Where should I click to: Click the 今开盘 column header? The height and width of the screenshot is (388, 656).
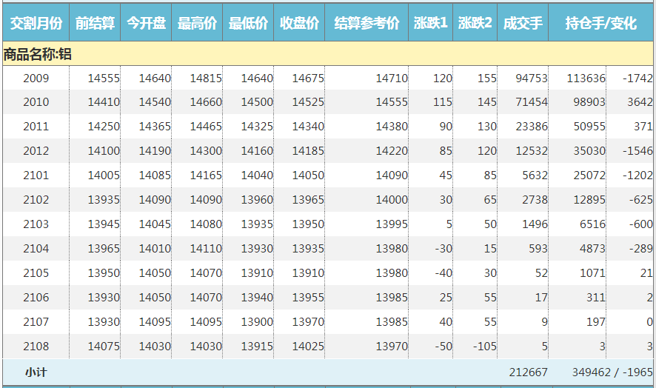coord(146,24)
